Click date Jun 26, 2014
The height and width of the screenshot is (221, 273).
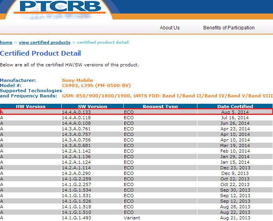coord(235,123)
